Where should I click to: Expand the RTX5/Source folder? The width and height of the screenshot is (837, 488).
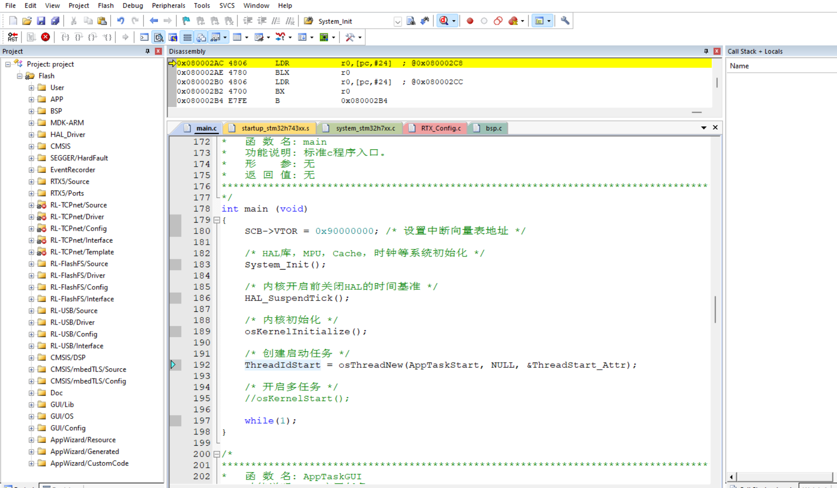pos(31,182)
